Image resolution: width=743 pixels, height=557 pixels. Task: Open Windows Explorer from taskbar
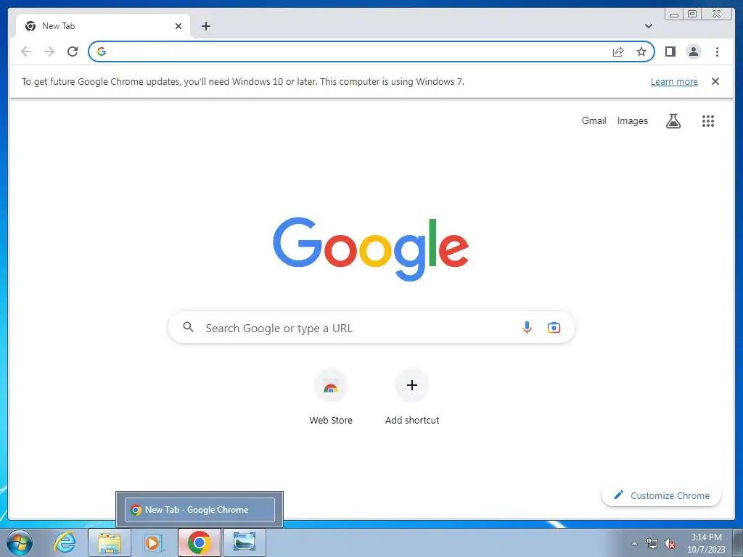click(x=110, y=542)
